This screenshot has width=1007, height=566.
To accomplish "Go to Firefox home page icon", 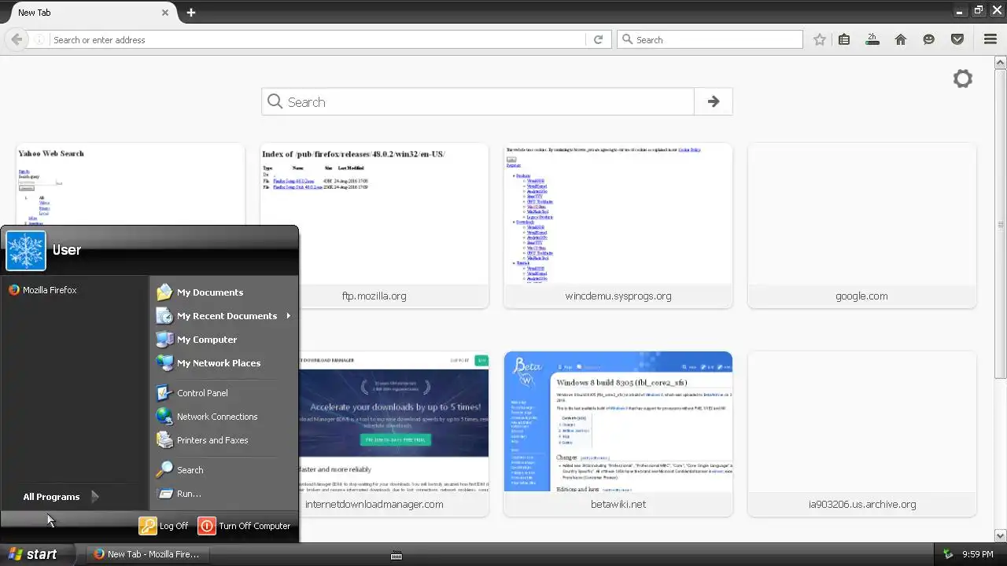I will (901, 39).
